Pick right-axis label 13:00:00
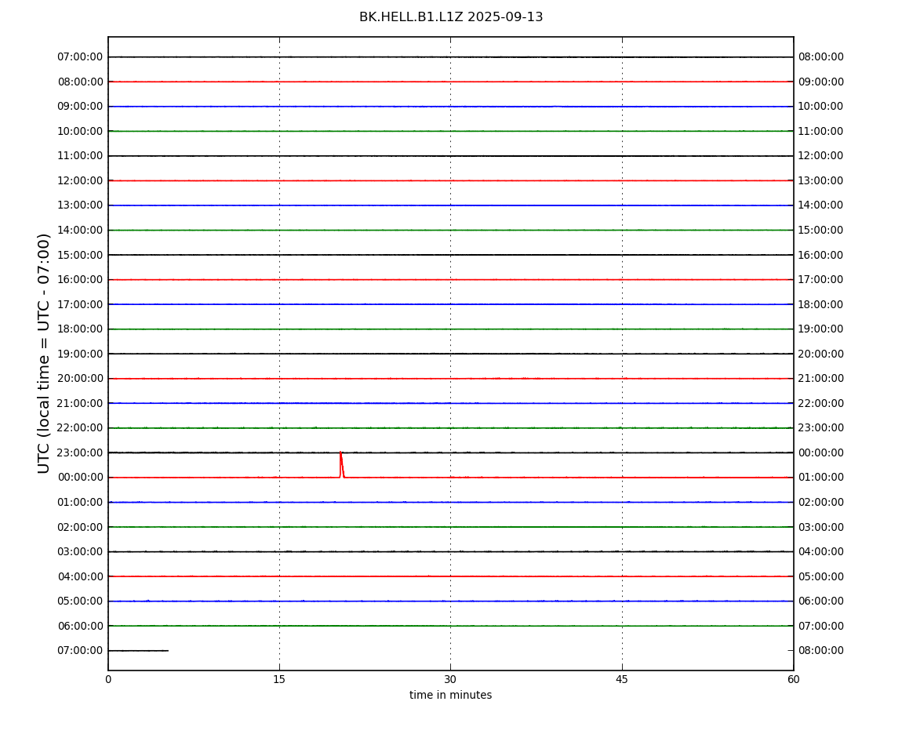Viewport: 902px width, 745px height. click(x=821, y=180)
